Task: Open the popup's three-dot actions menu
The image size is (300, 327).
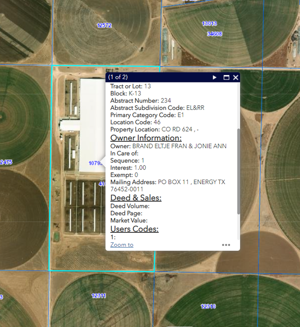Action: tap(226, 245)
